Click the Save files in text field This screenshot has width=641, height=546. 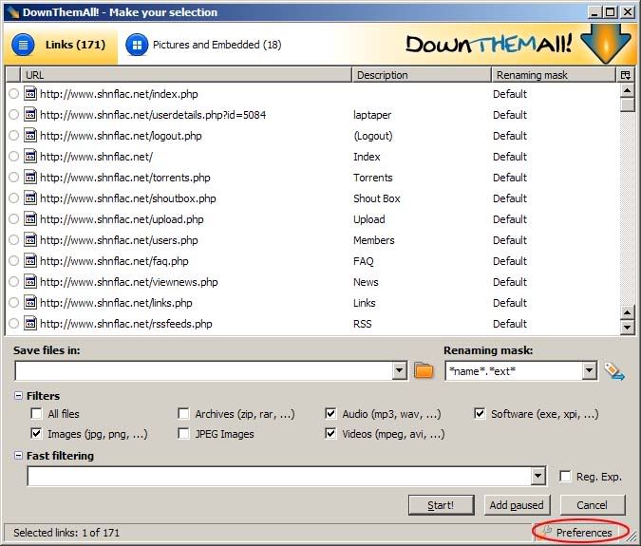tap(204, 370)
